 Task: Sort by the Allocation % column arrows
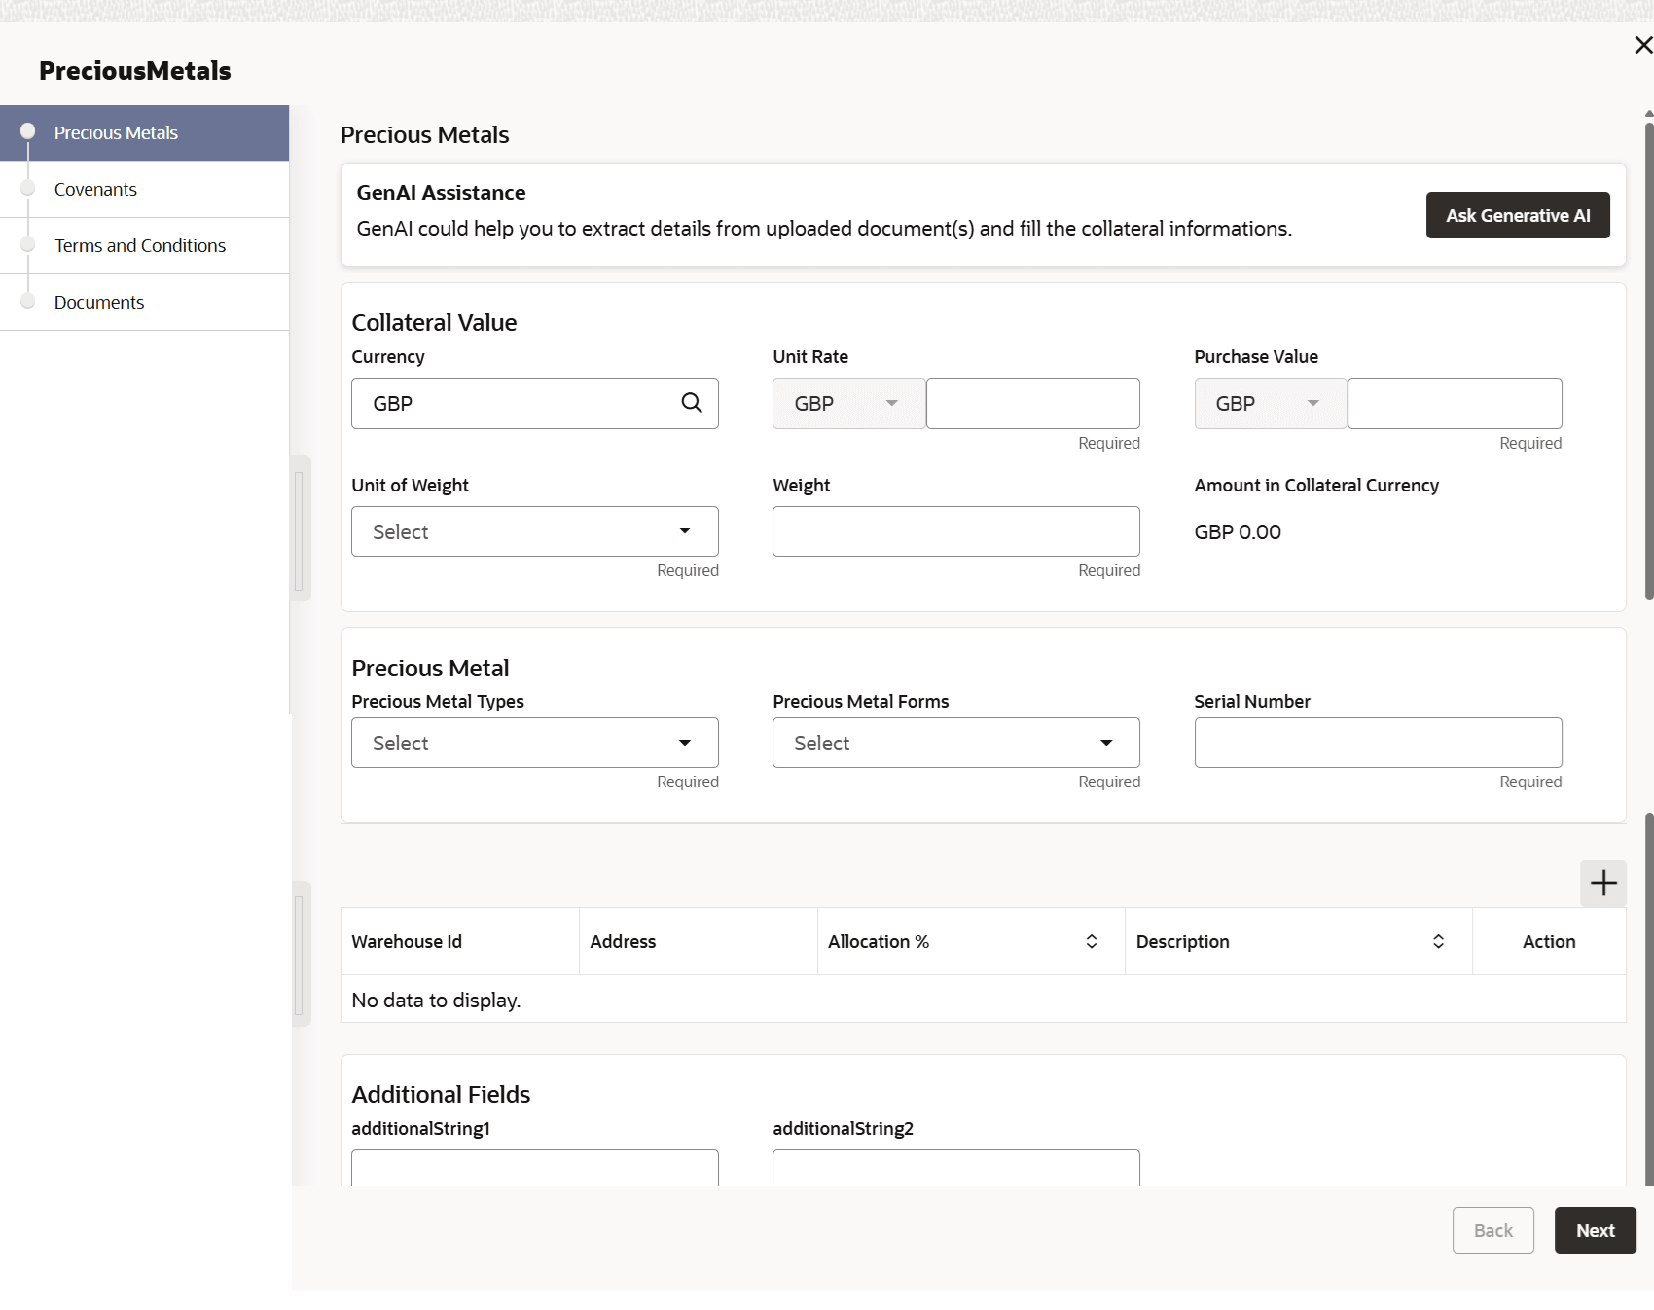point(1092,941)
